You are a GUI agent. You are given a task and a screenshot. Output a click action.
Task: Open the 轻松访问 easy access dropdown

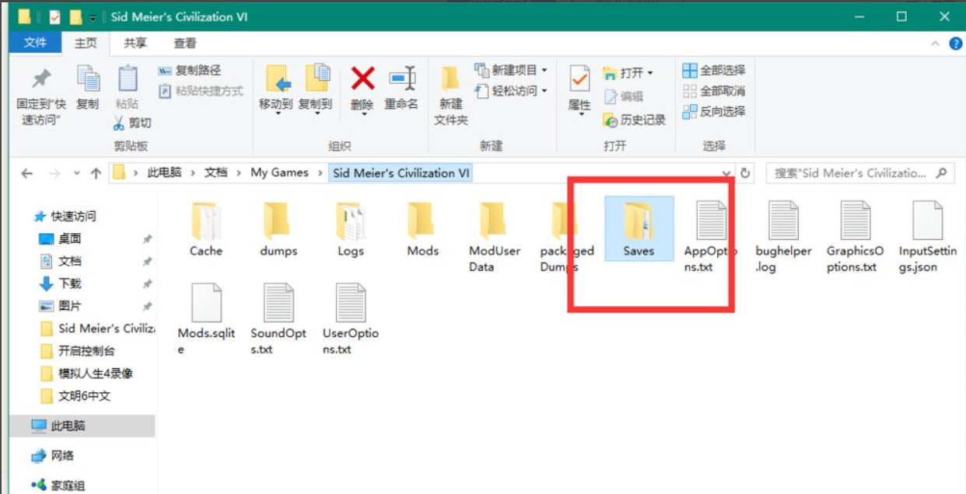[544, 91]
